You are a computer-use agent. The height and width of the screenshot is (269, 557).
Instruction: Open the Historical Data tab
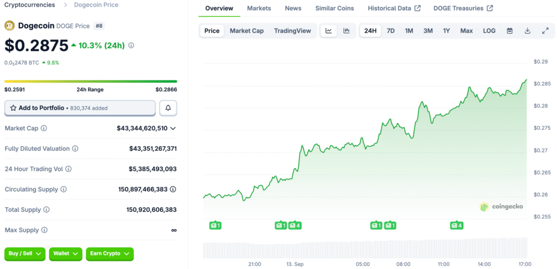394,8
